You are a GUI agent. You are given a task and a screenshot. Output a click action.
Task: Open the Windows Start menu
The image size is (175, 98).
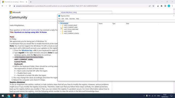point(2,96)
